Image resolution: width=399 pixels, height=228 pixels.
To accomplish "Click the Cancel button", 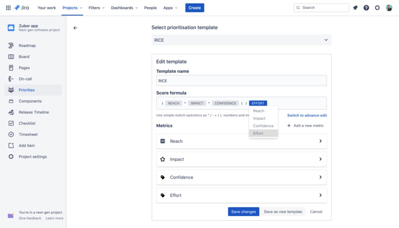I will click(316, 212).
